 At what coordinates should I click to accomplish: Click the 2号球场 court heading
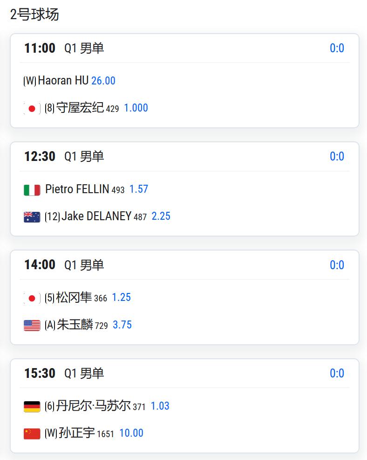pyautogui.click(x=34, y=14)
